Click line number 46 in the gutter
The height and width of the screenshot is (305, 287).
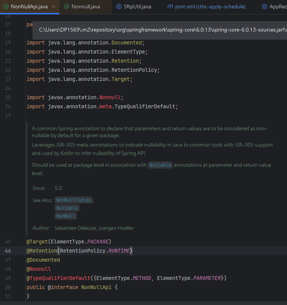point(8,251)
